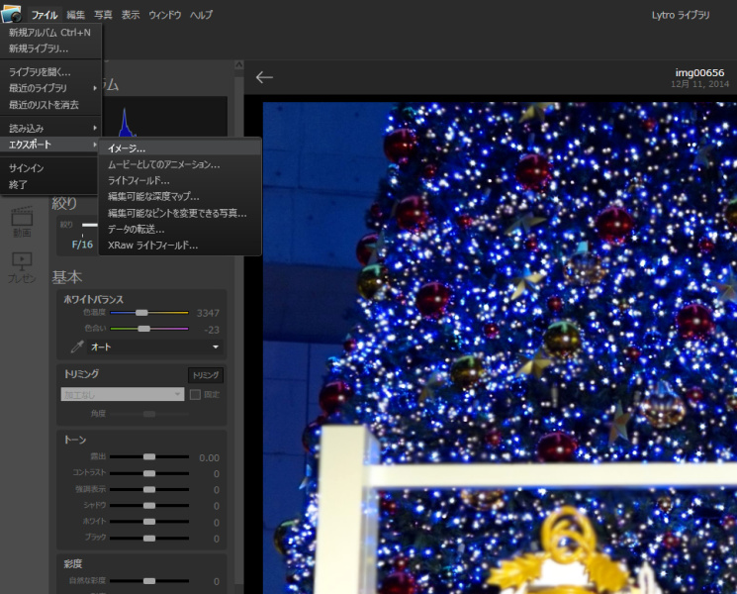The height and width of the screenshot is (594, 737).
Task: Click the トリミング button
Action: [x=206, y=375]
